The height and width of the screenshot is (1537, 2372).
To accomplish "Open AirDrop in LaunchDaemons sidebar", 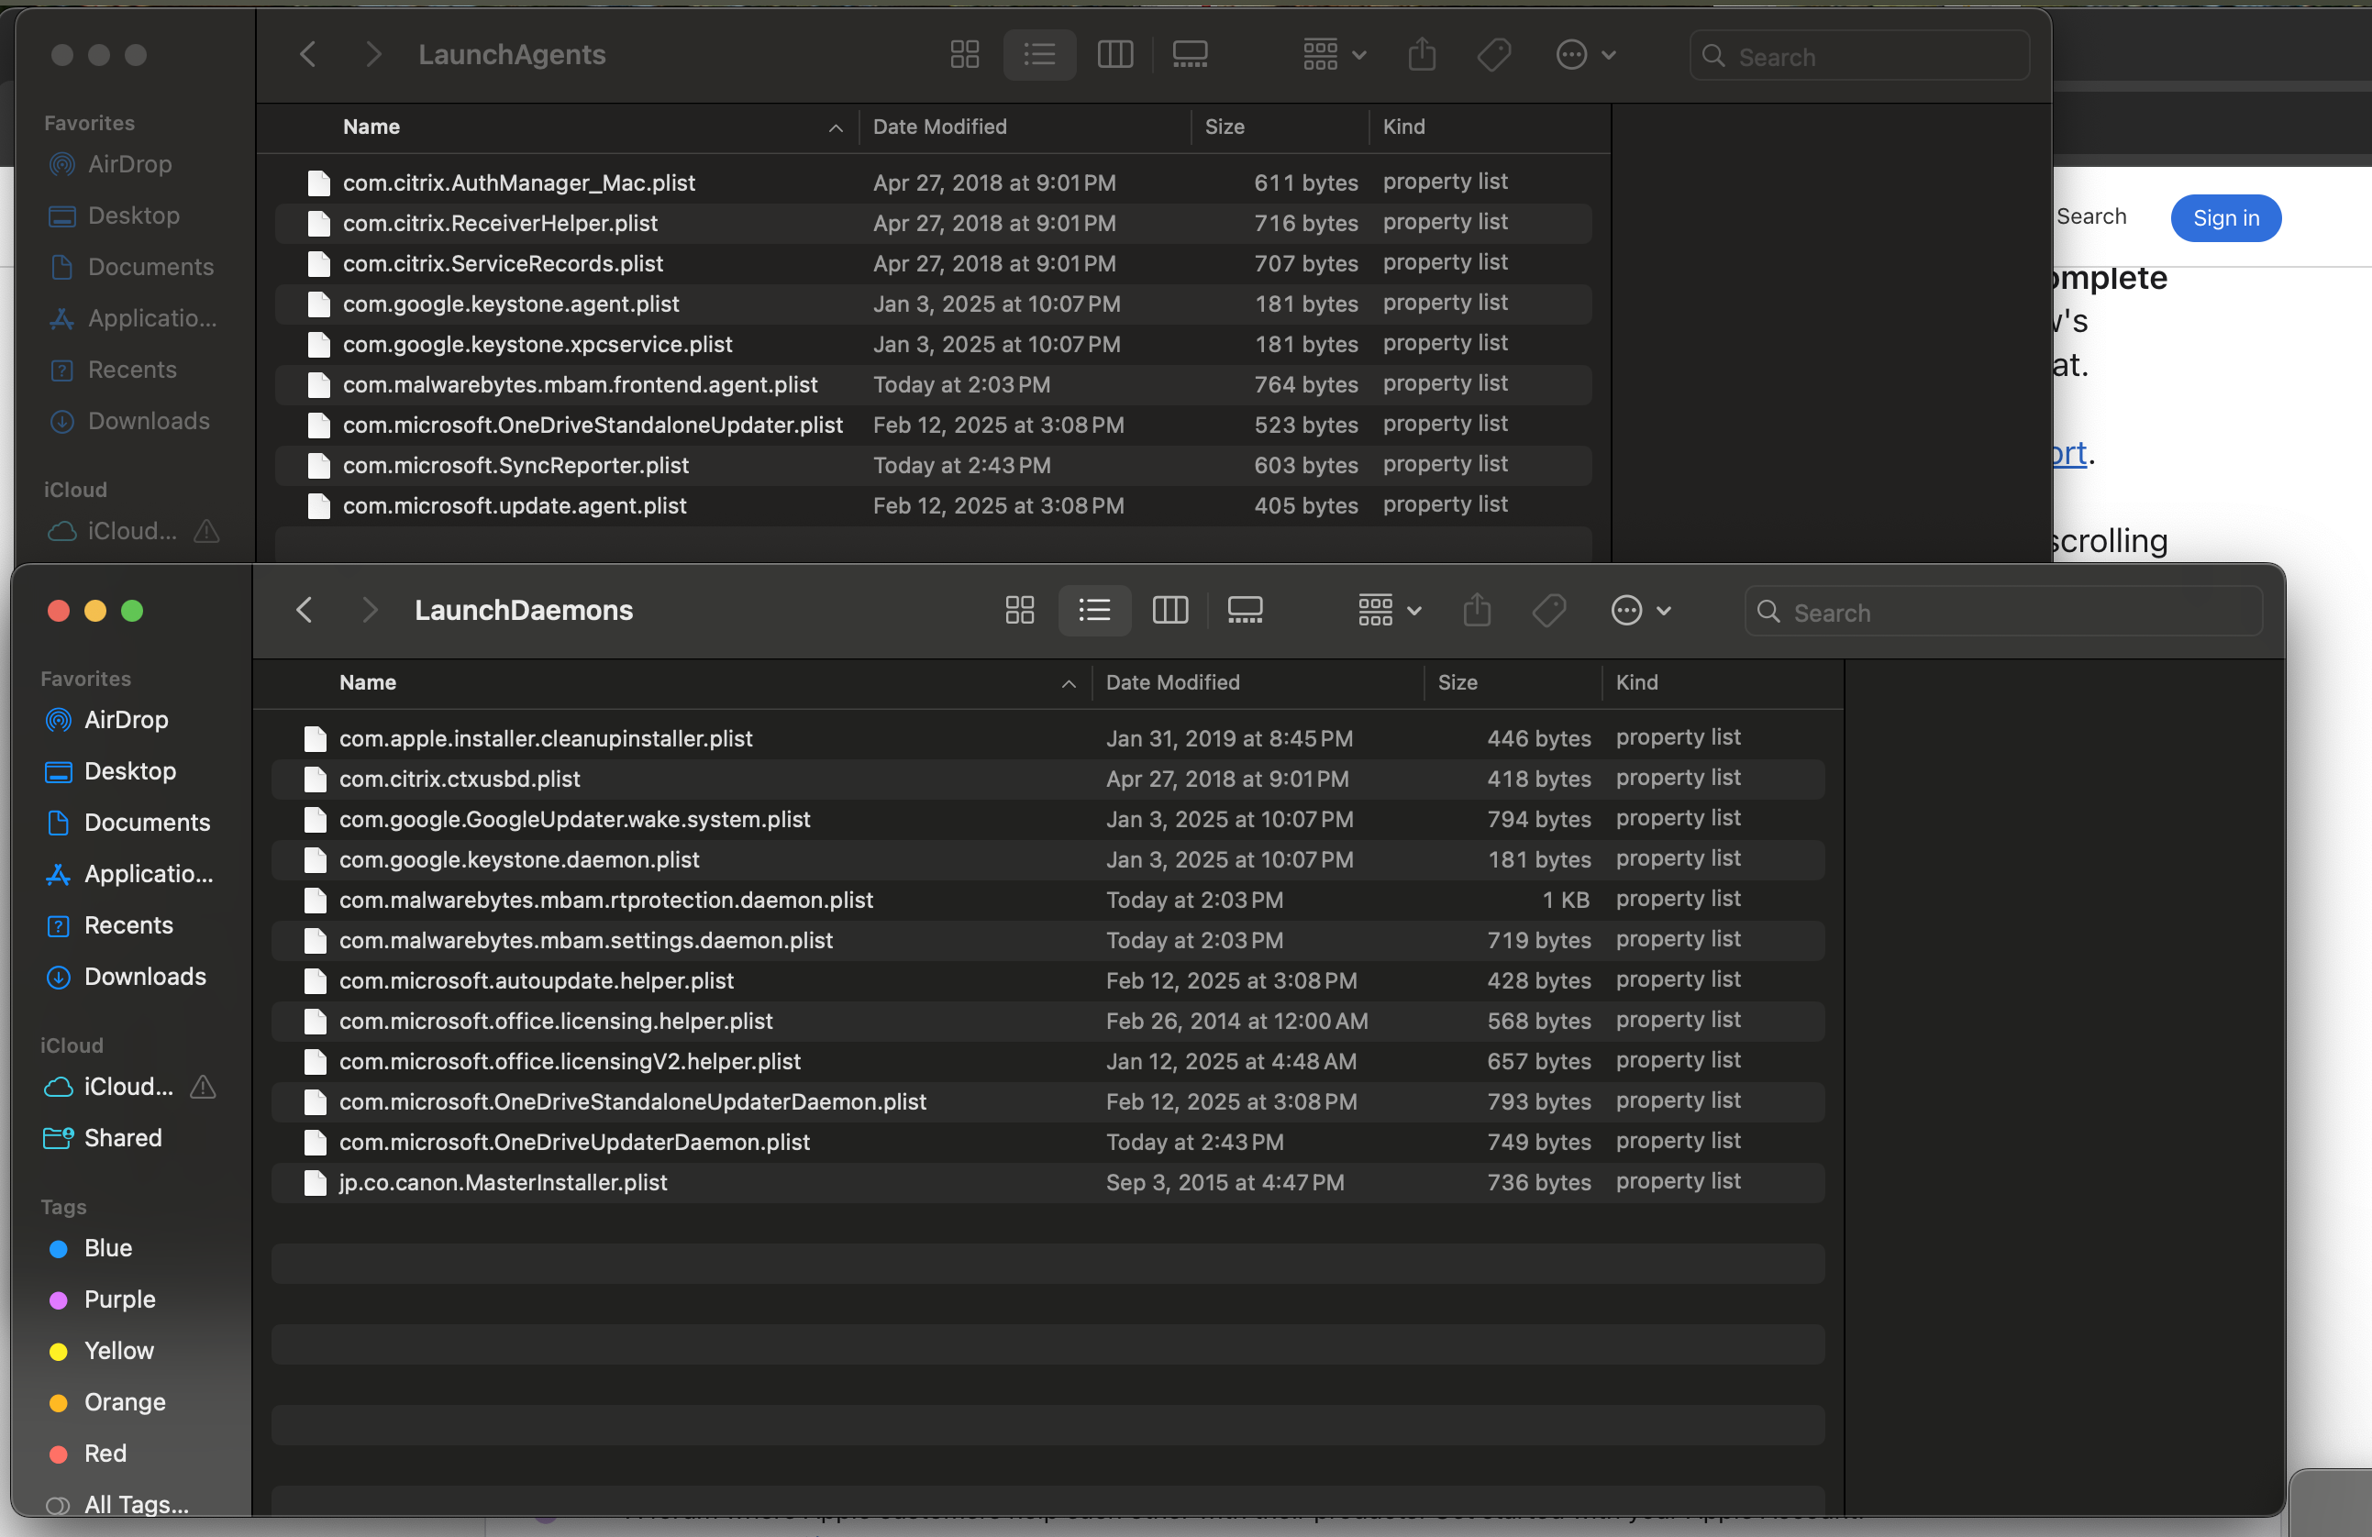I will click(126, 720).
